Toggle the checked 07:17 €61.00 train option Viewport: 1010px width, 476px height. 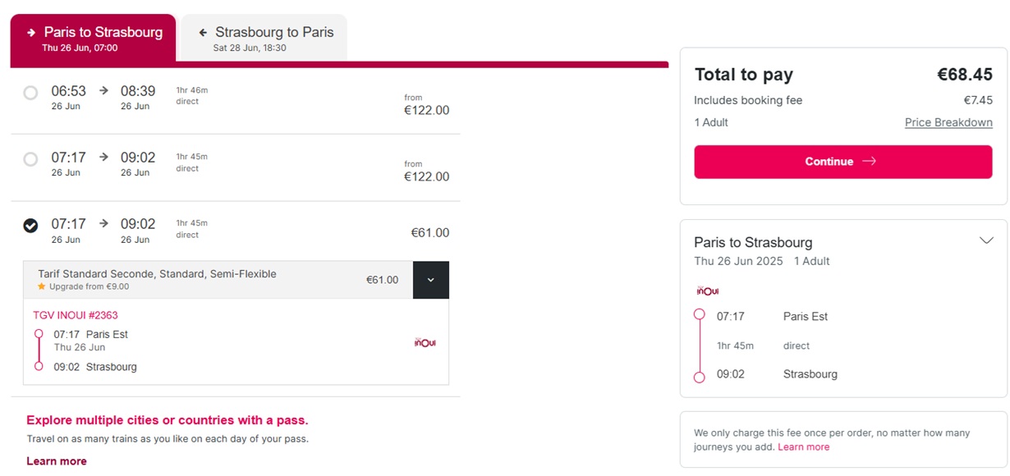pyautogui.click(x=30, y=226)
